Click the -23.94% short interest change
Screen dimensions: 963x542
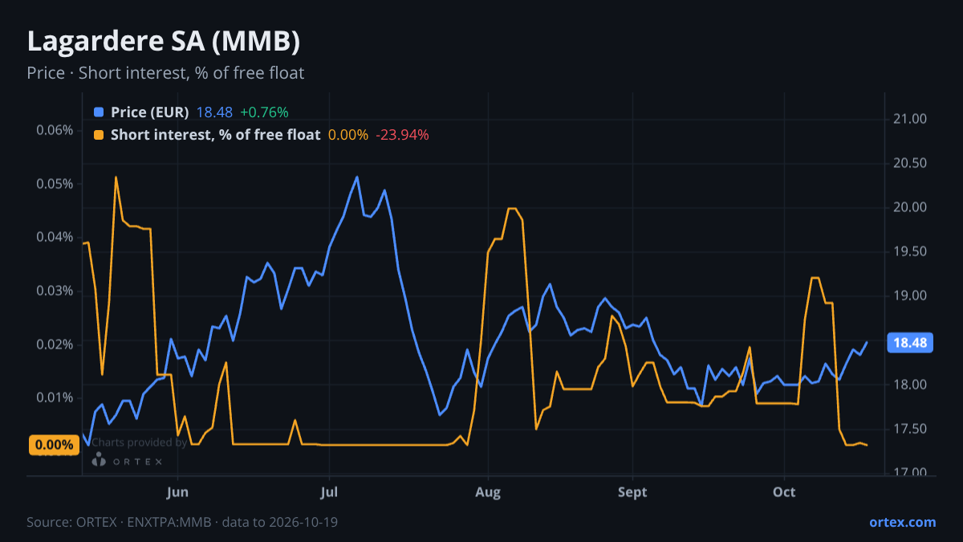pyautogui.click(x=402, y=135)
